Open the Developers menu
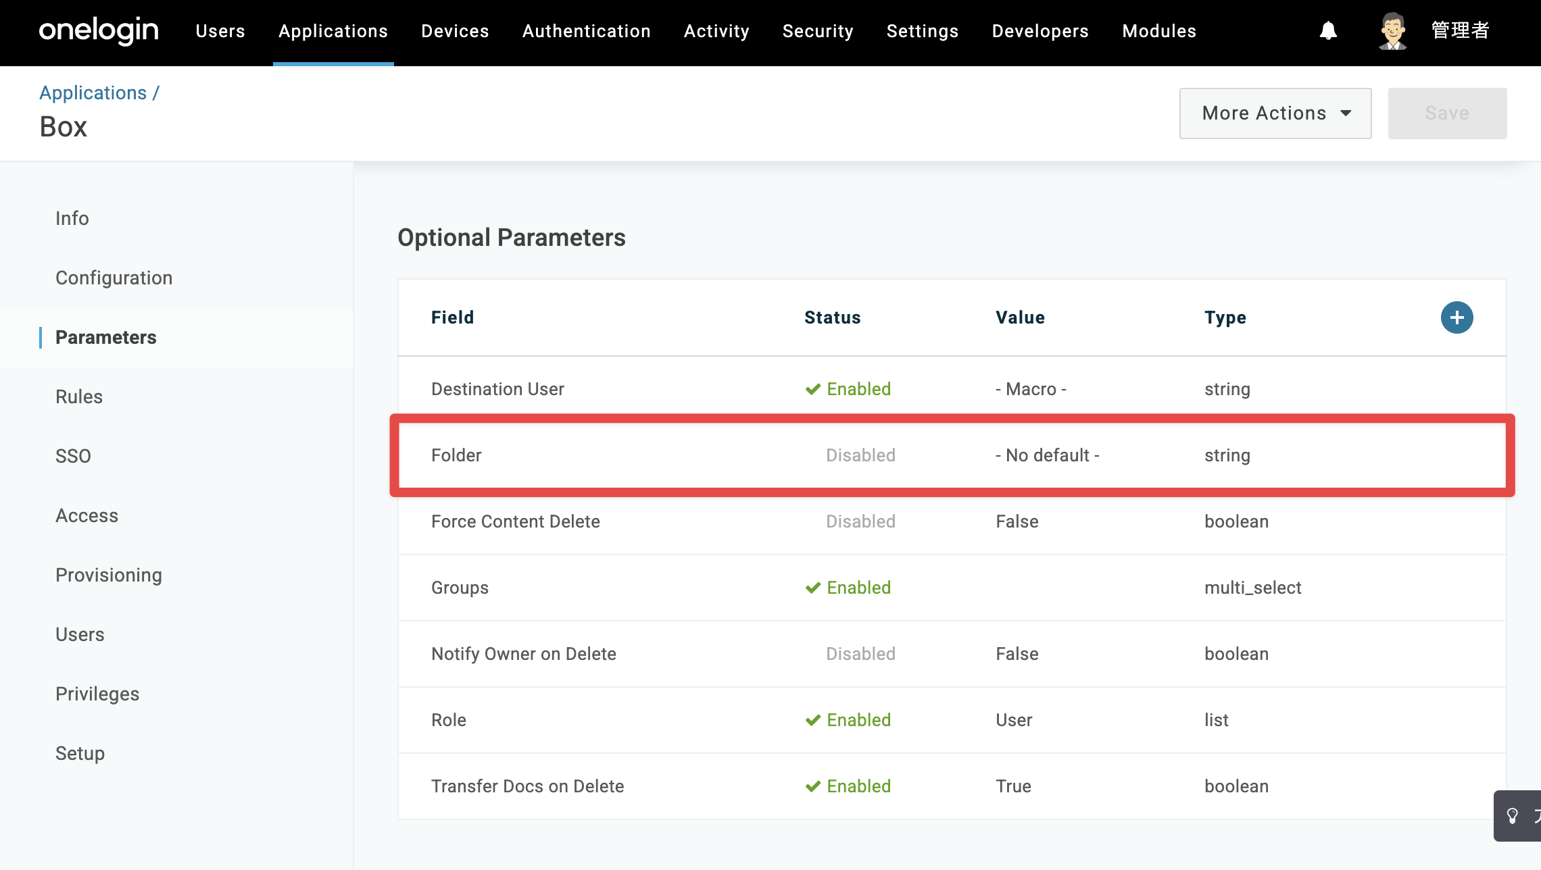The height and width of the screenshot is (870, 1541). (1040, 31)
